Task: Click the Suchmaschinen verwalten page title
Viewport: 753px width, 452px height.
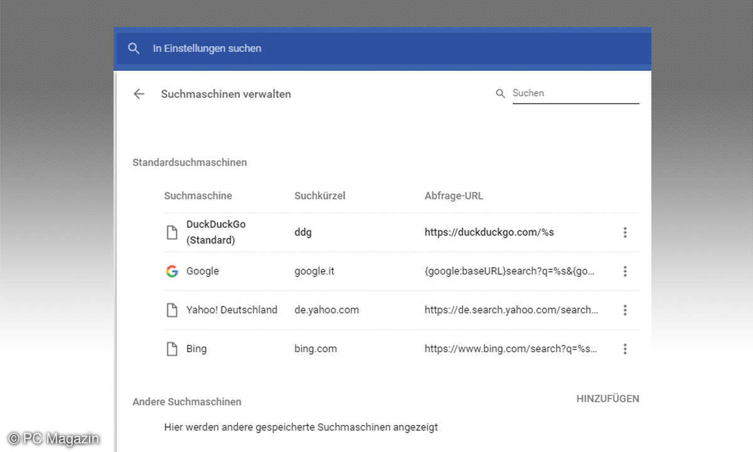Action: point(226,94)
